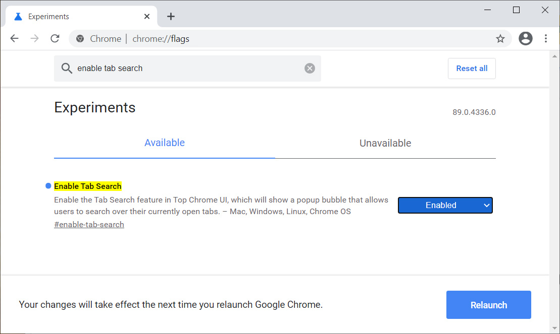Click the Enable Tab Search flag title
This screenshot has height=334, width=560.
88,186
